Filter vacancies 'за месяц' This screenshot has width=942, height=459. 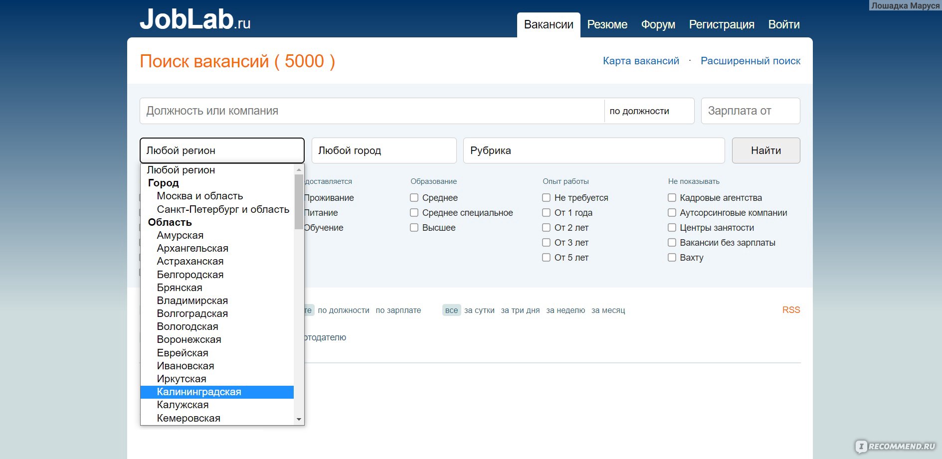click(x=608, y=310)
